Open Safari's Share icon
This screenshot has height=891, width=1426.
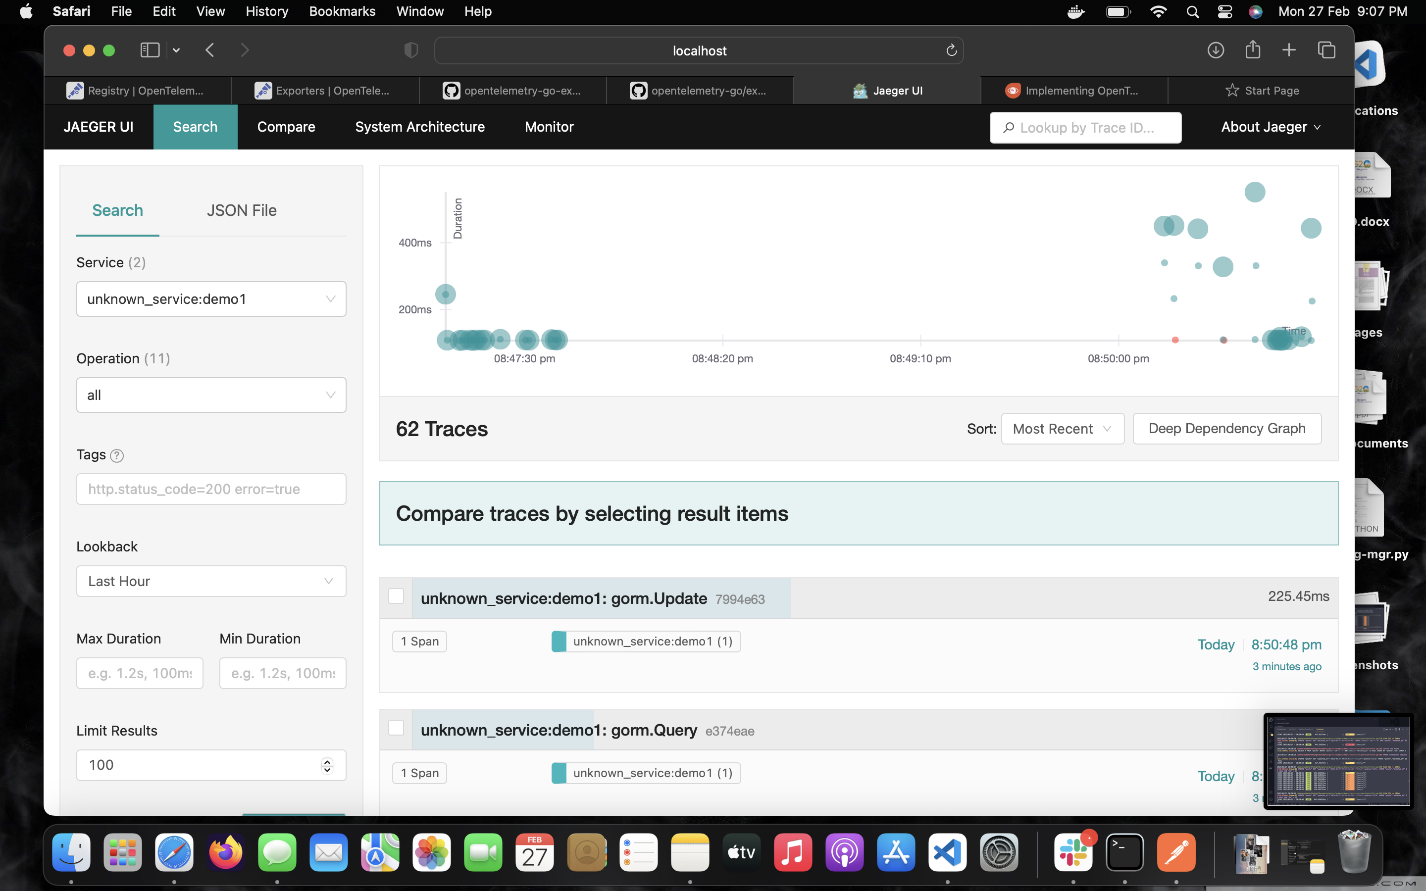pyautogui.click(x=1253, y=50)
